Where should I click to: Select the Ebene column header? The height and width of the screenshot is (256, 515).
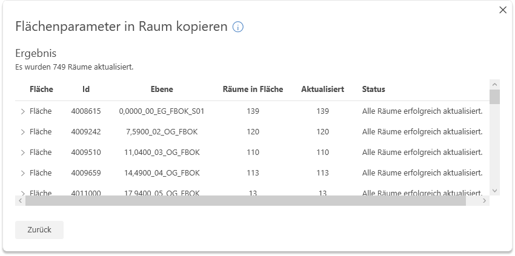click(162, 90)
